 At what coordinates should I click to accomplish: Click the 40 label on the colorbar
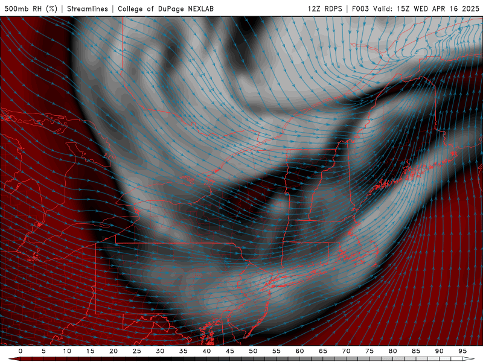[206, 351]
